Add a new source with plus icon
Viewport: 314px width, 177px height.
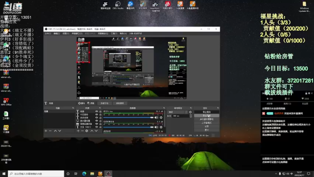[78, 131]
